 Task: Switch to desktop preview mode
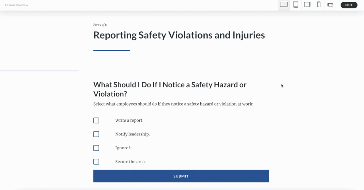pyautogui.click(x=284, y=5)
